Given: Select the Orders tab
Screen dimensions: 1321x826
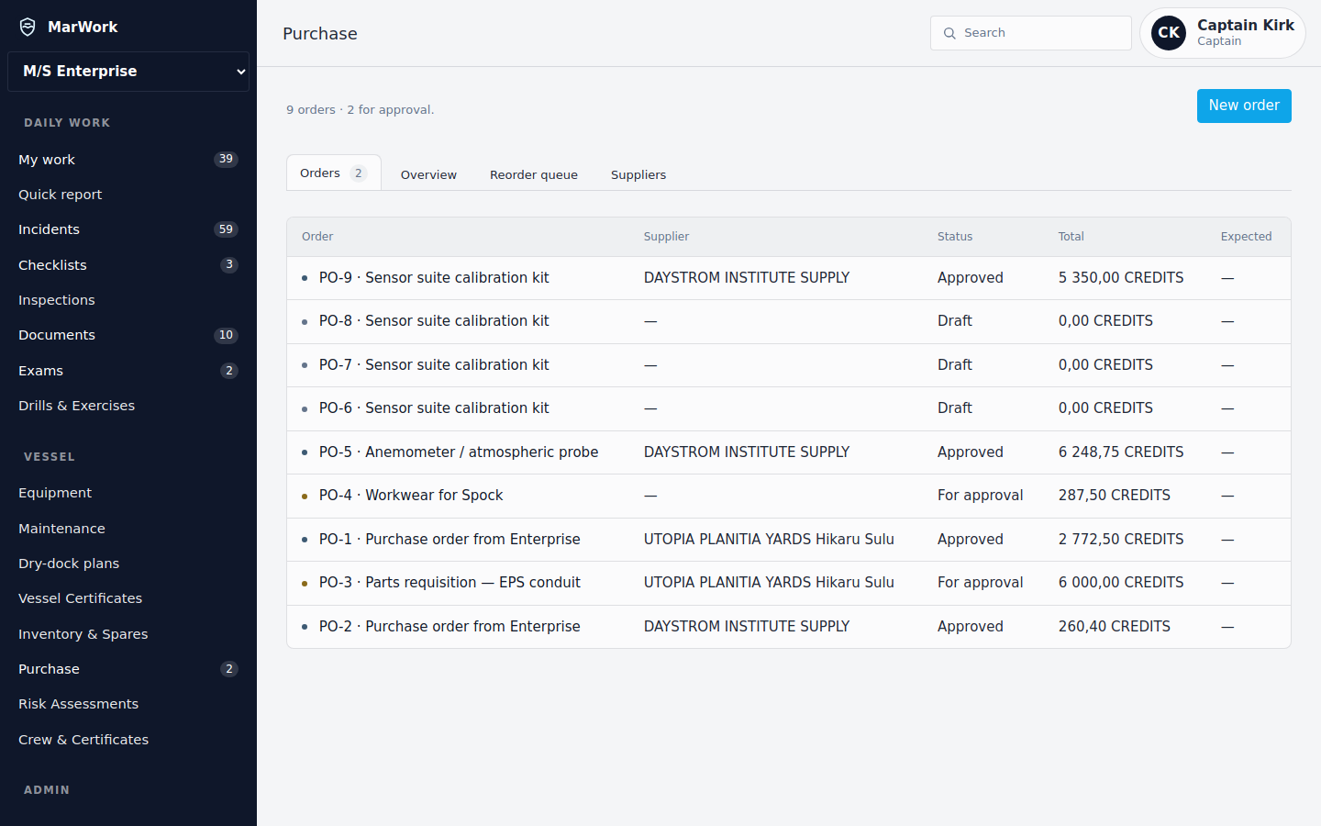Looking at the screenshot, I should [x=333, y=173].
